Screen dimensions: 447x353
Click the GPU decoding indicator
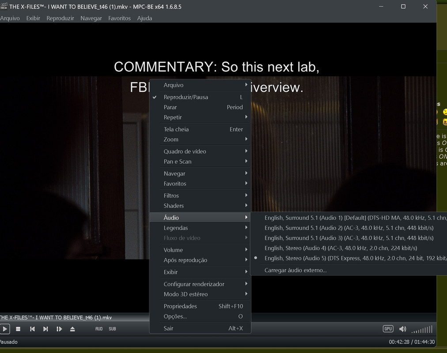[x=388, y=329]
